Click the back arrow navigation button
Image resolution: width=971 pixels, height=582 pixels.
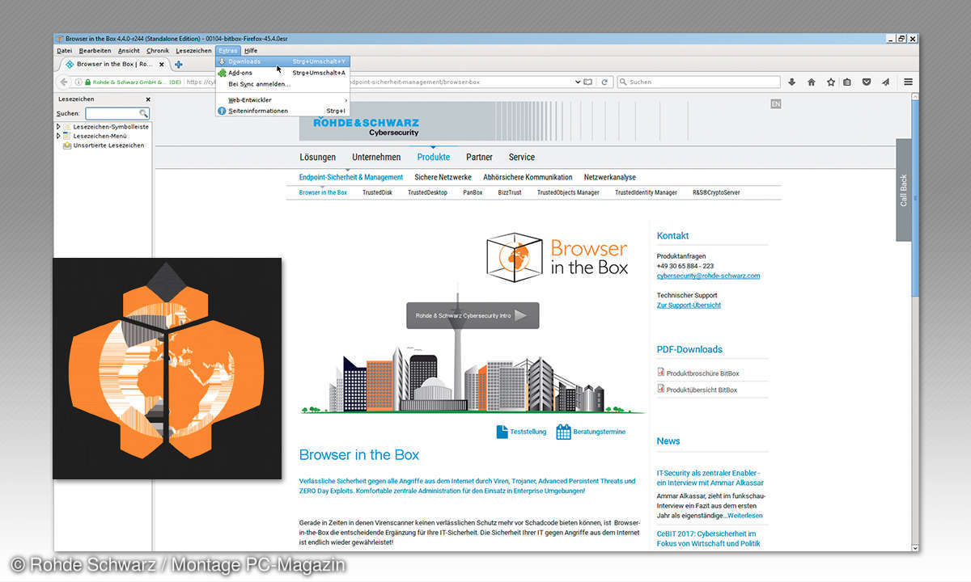(64, 82)
